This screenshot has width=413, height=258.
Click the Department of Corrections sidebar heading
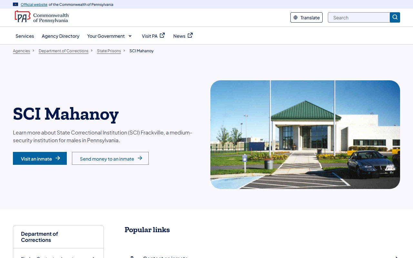click(39, 237)
